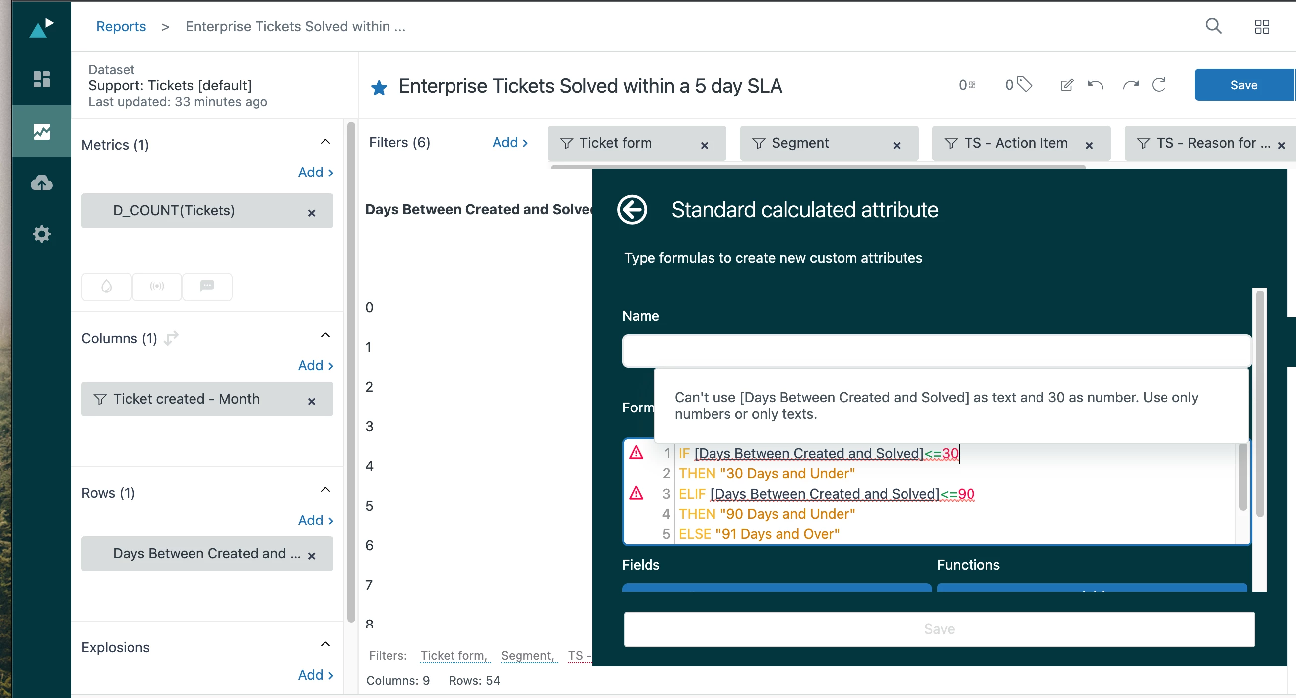Screen dimensions: 1296x698
Task: Remove the Ticket form filter
Action: point(705,145)
